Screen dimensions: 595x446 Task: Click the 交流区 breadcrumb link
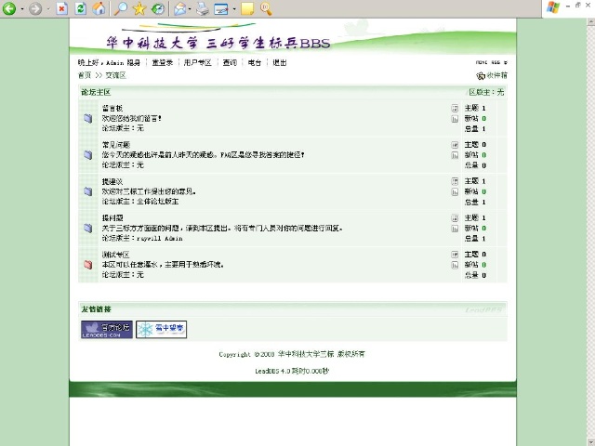tap(115, 75)
